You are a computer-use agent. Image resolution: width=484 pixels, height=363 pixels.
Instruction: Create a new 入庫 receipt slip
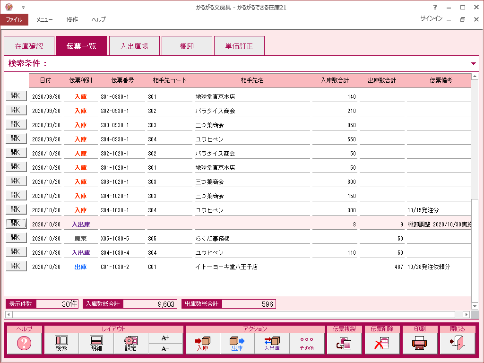coord(202,343)
